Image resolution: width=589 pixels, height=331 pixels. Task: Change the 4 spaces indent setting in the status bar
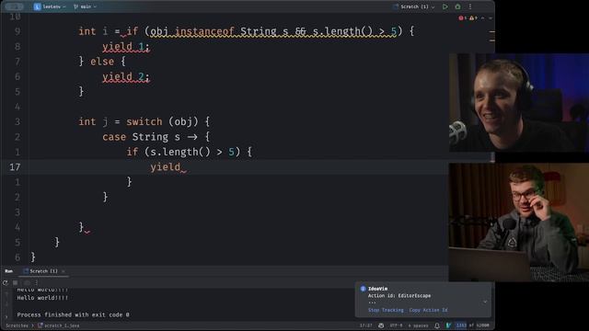pyautogui.click(x=418, y=325)
